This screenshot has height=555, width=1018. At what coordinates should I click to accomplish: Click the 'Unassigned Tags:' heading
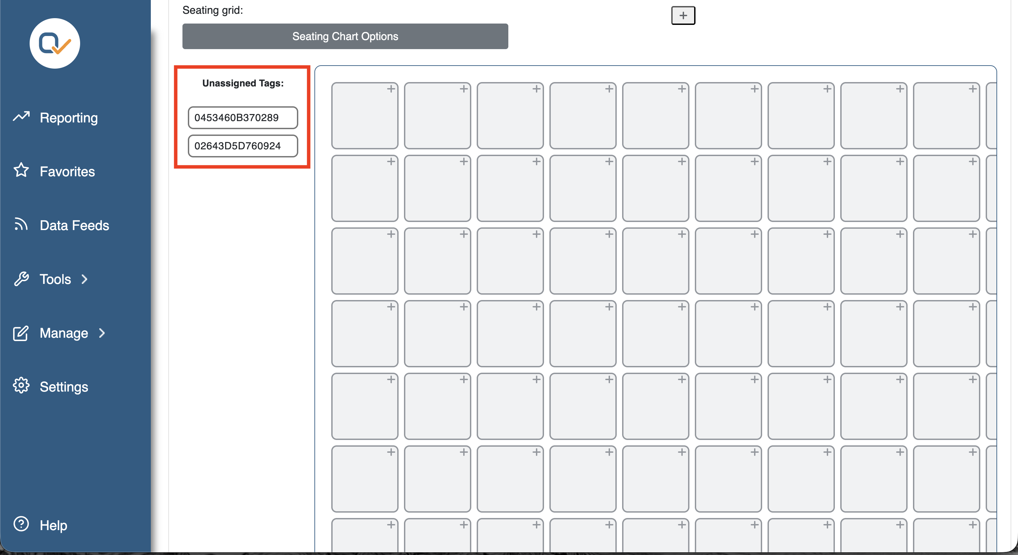point(243,83)
